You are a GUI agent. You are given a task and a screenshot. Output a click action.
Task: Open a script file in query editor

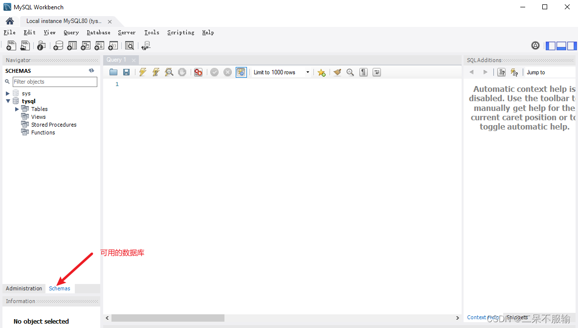pyautogui.click(x=113, y=72)
